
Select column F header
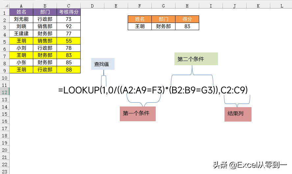click(x=140, y=6)
